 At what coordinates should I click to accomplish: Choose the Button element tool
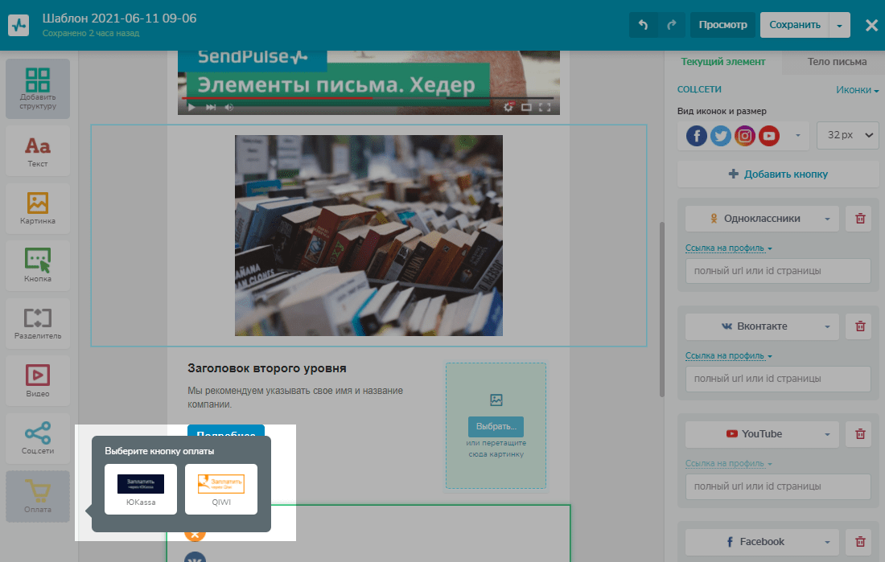pos(38,266)
